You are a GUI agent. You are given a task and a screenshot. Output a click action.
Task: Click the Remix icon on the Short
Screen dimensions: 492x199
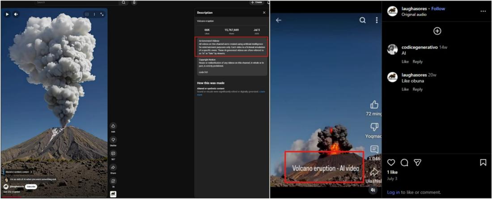[113, 181]
